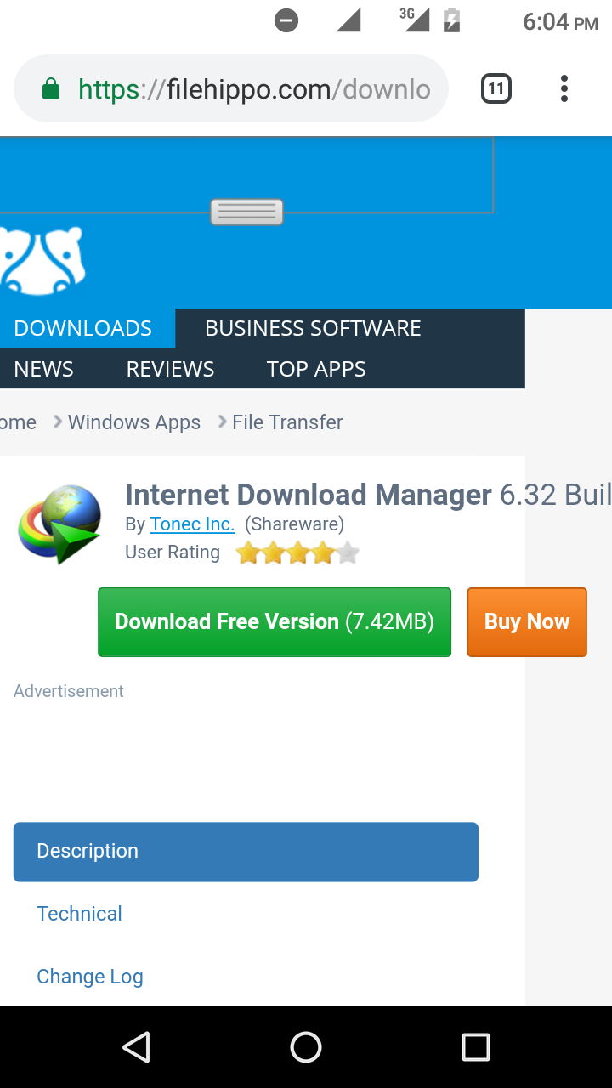Viewport: 612px width, 1088px height.
Task: Tap the do-not-disturb status icon
Action: click(286, 20)
